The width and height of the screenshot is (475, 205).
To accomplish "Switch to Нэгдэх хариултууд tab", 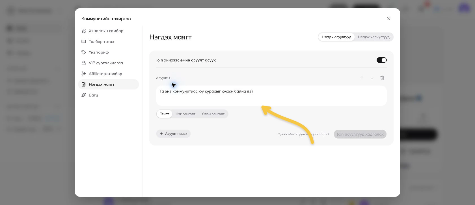I will [374, 37].
